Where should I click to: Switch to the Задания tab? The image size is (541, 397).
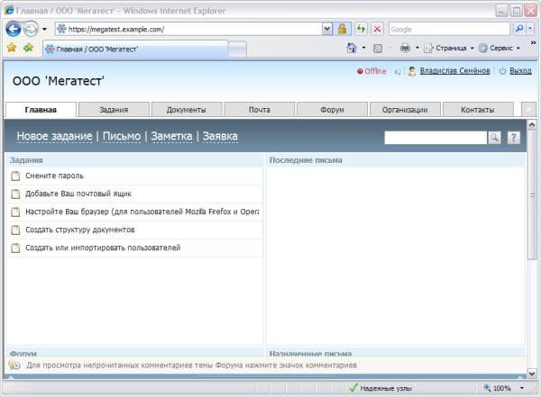[114, 110]
